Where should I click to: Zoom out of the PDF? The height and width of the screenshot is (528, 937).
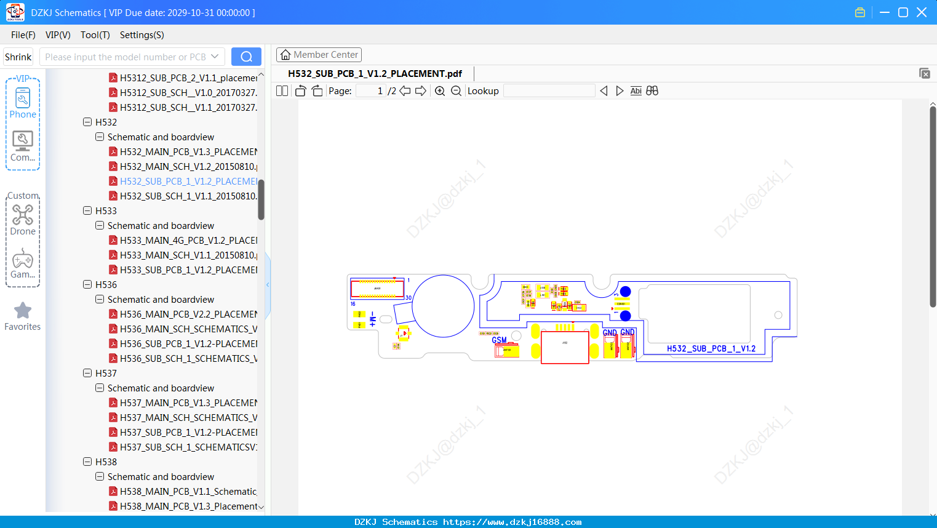pos(456,91)
